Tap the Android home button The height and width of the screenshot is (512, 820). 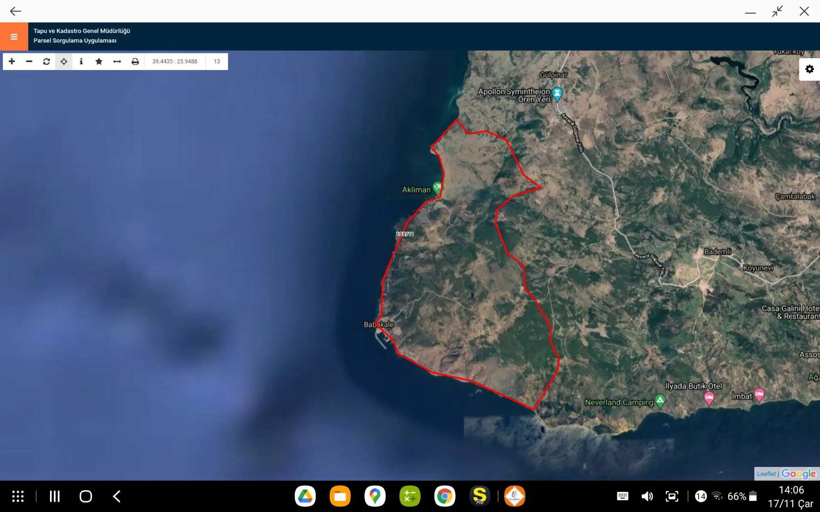tap(86, 496)
